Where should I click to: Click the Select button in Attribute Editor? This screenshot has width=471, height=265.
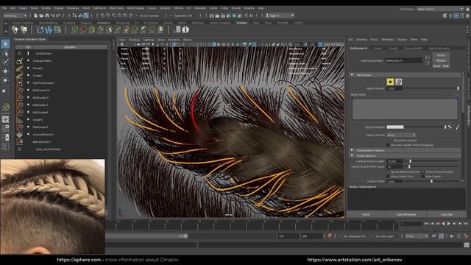[366, 214]
